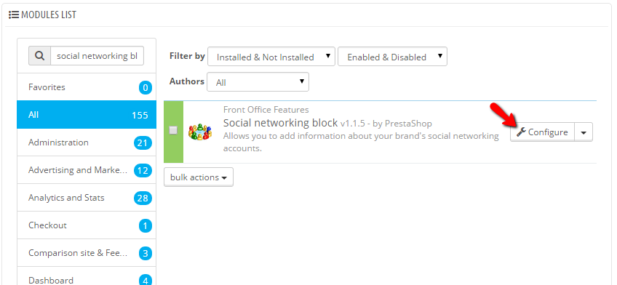This screenshot has height=285, width=617.
Task: Open the arrow next to Configure
Action: pyautogui.click(x=584, y=132)
